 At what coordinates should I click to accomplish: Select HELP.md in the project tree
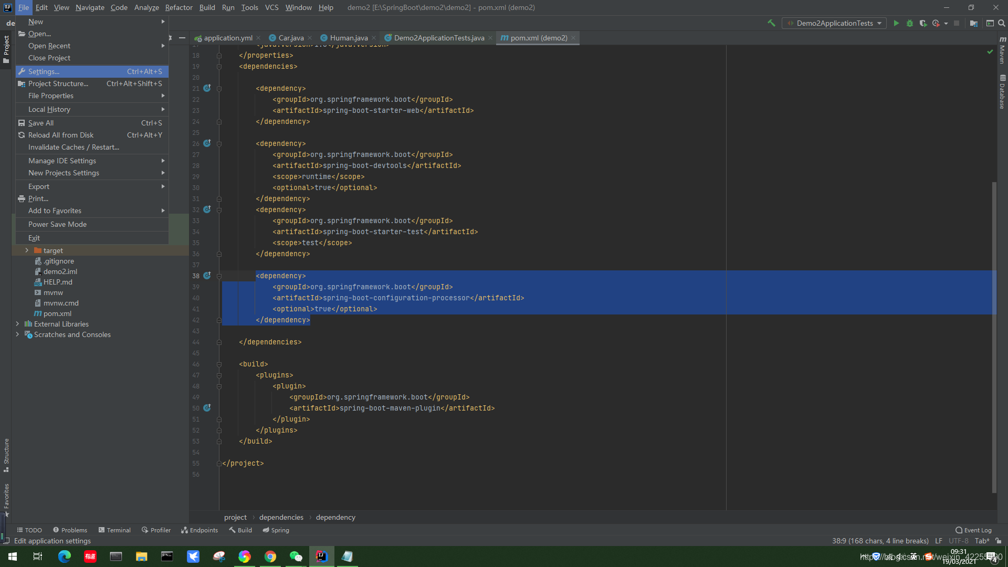tap(58, 282)
